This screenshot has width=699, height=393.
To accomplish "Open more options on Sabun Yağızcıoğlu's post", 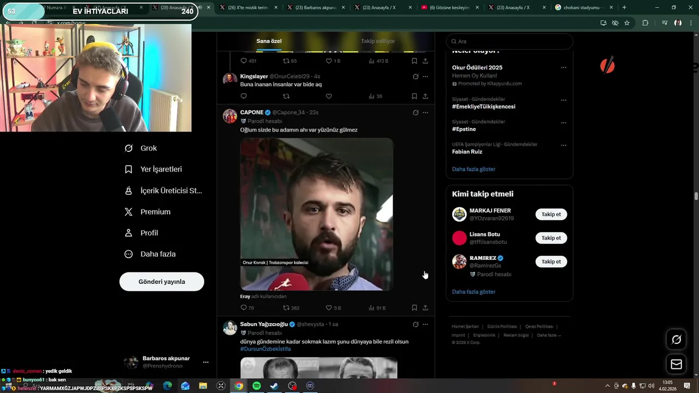I will tap(425, 324).
